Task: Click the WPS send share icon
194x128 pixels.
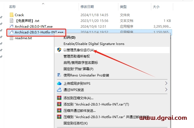Action: tap(59, 90)
